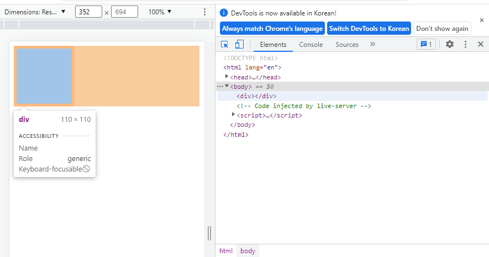Switch to the Console tab

tap(311, 45)
